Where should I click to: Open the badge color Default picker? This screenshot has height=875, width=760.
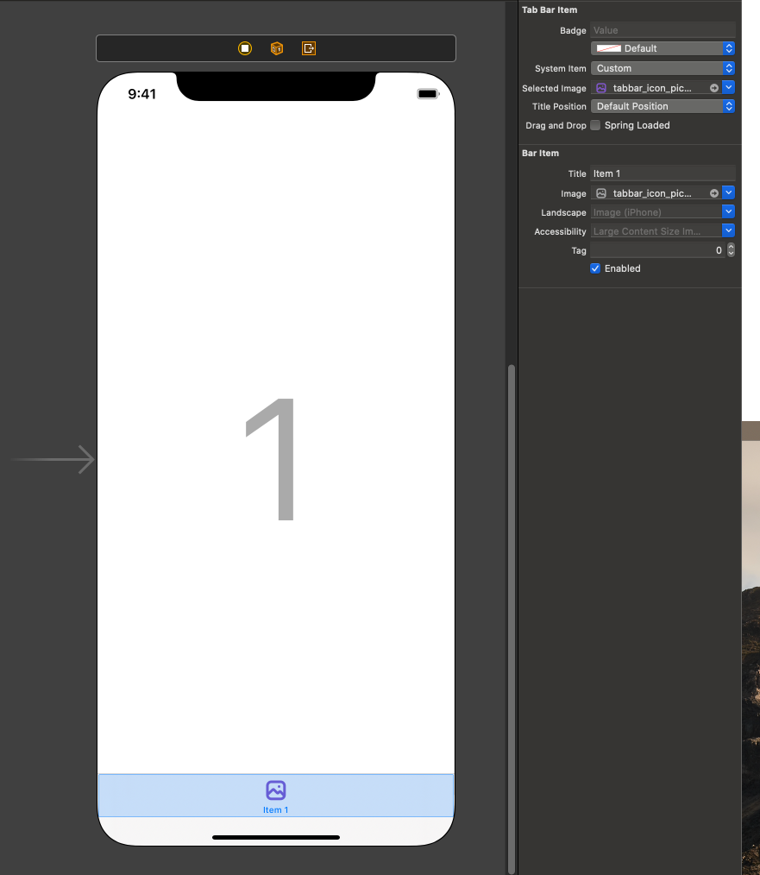tap(663, 48)
